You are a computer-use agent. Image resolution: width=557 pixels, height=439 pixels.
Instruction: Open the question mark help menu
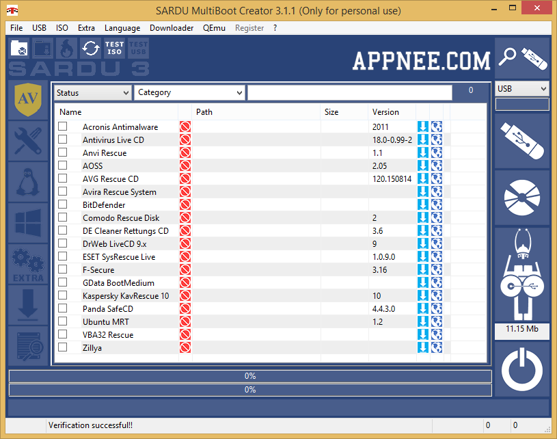275,28
